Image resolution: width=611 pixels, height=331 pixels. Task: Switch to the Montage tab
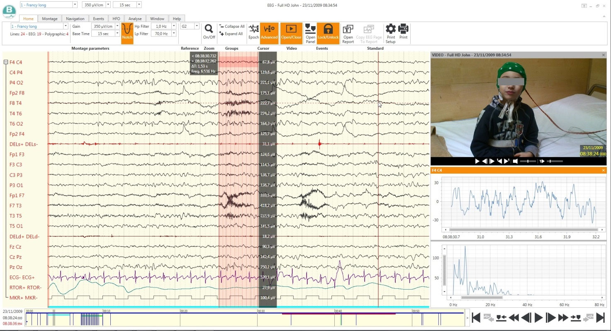pos(50,19)
